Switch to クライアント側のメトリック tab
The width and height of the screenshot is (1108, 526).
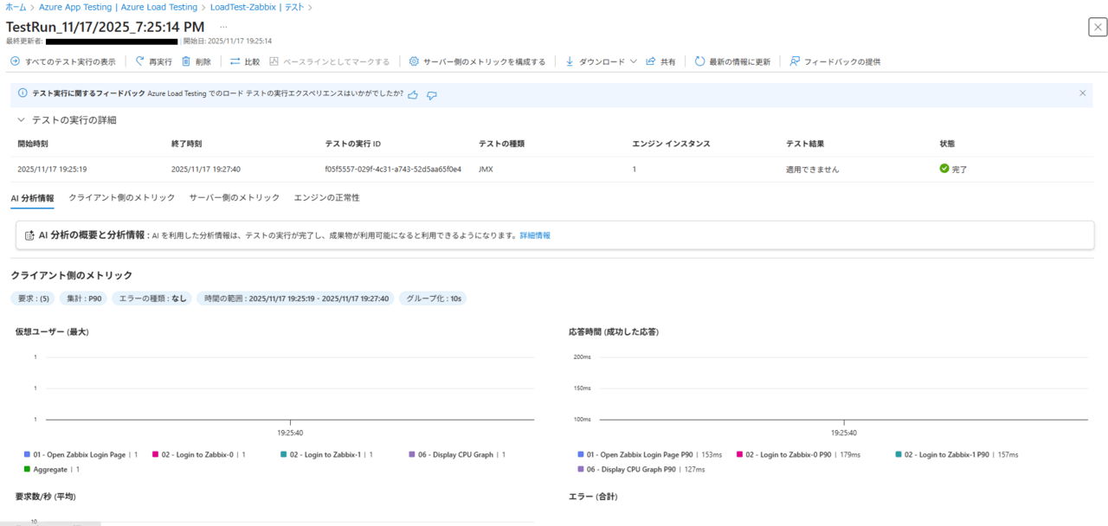tap(121, 198)
